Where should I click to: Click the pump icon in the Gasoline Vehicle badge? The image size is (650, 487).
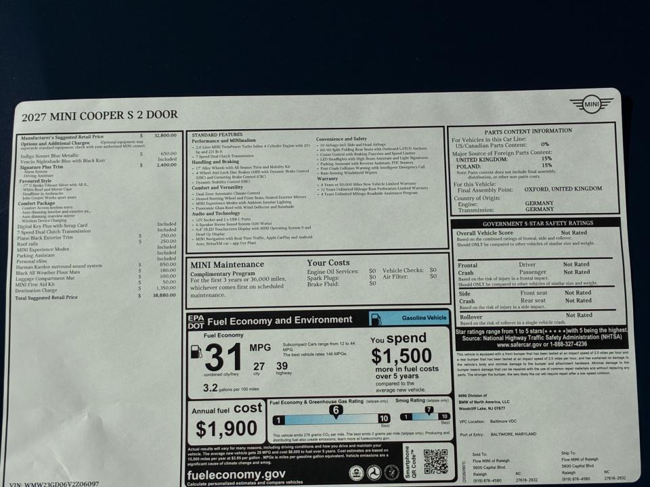[x=376, y=319]
